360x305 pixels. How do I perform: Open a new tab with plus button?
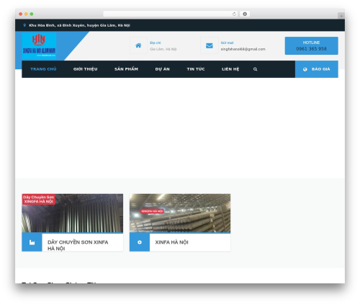click(341, 16)
